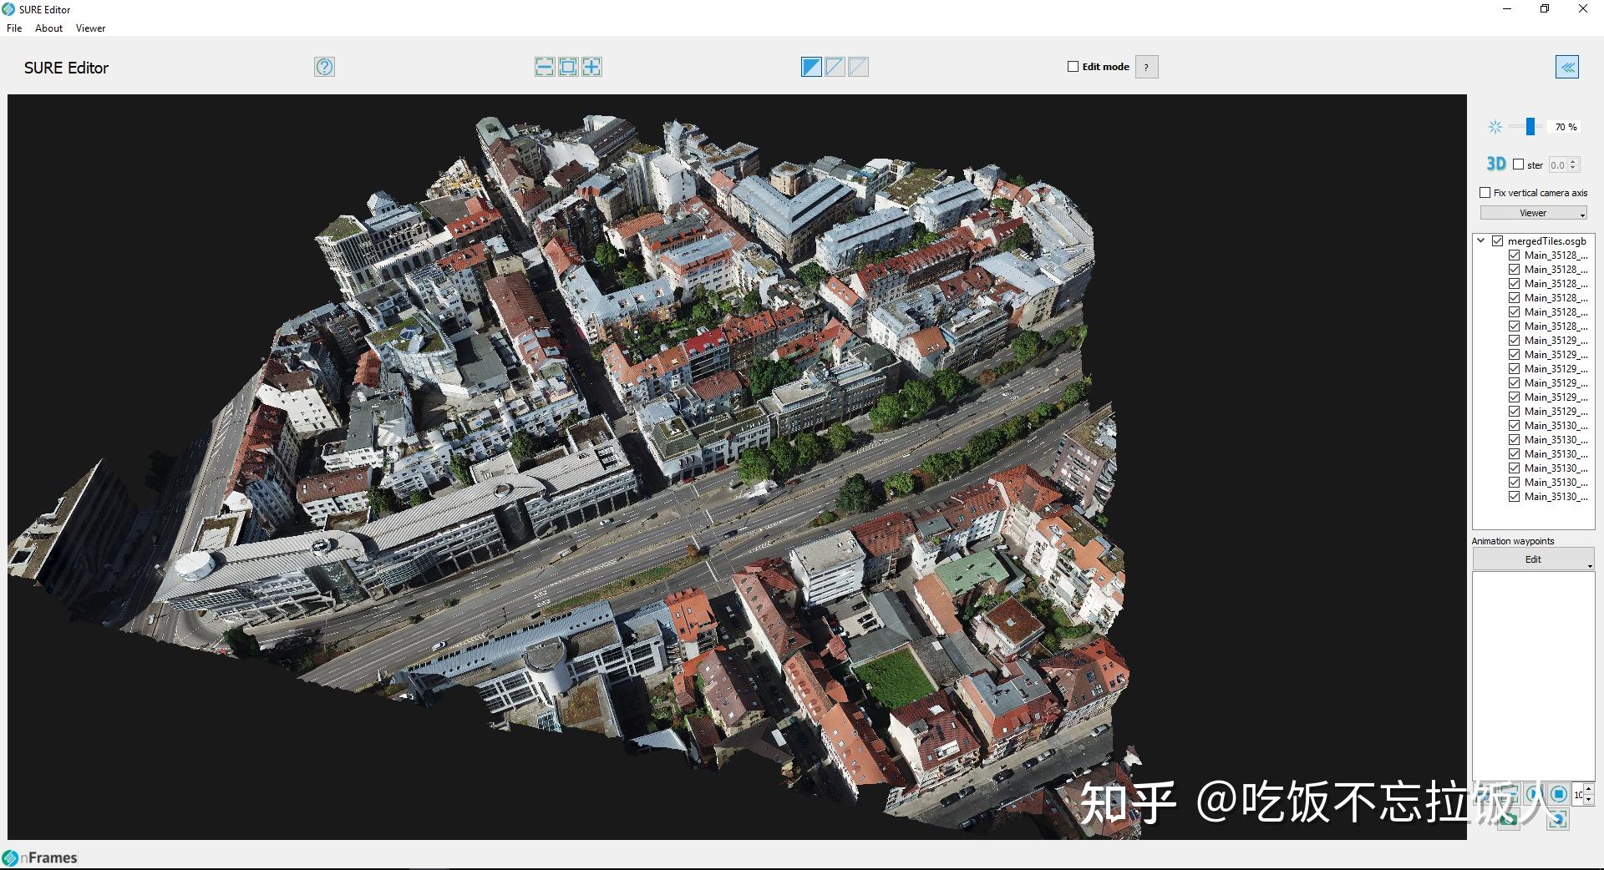1604x870 pixels.
Task: Uncheck the mergedTiles.osgb layer checkbox
Action: tap(1498, 241)
